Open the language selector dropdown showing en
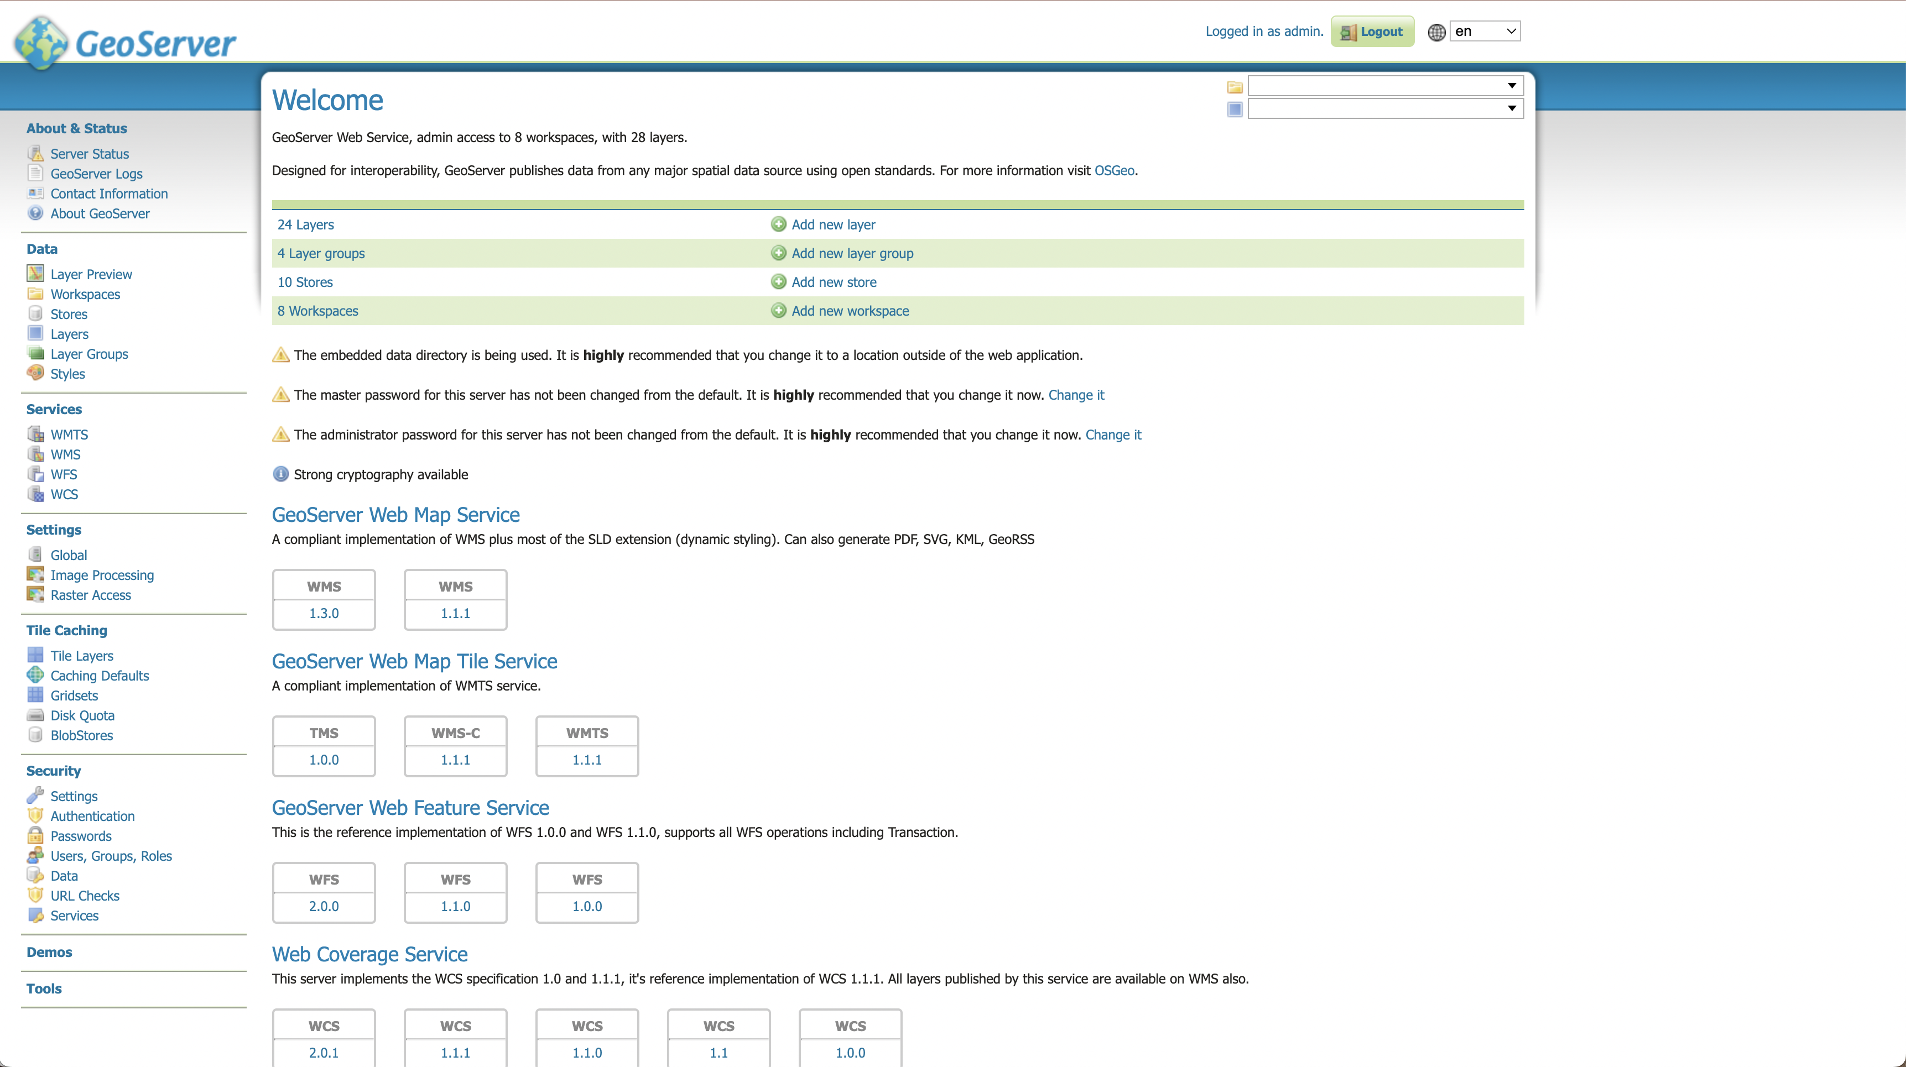 click(x=1484, y=31)
